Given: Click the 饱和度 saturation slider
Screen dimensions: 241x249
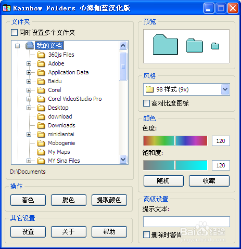Looking at the screenshot, I should [175, 165].
